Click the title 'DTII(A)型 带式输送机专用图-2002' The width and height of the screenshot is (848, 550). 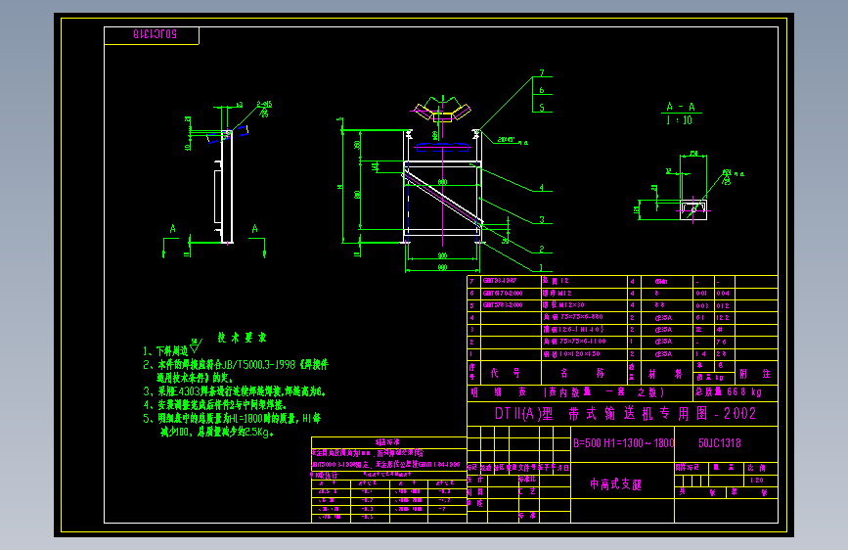pos(625,414)
